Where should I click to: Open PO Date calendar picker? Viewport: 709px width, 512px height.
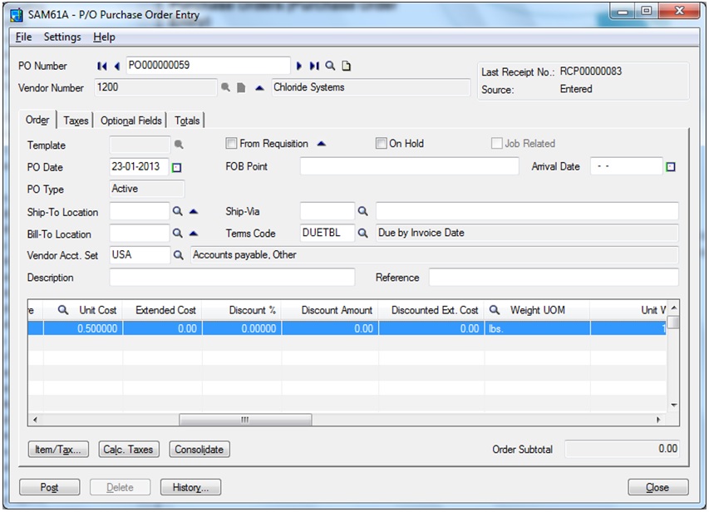177,167
